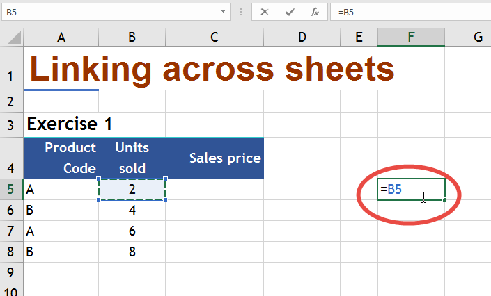Click cell F5 with formula =B5
The height and width of the screenshot is (296, 491).
pyautogui.click(x=411, y=189)
